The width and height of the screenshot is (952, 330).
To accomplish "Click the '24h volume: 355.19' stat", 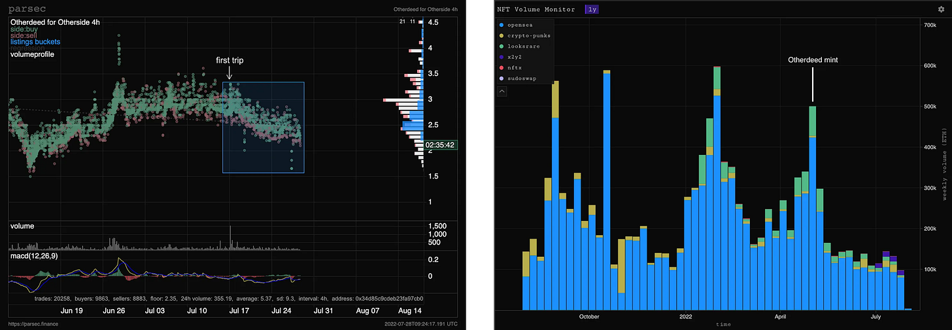I will pos(207,299).
